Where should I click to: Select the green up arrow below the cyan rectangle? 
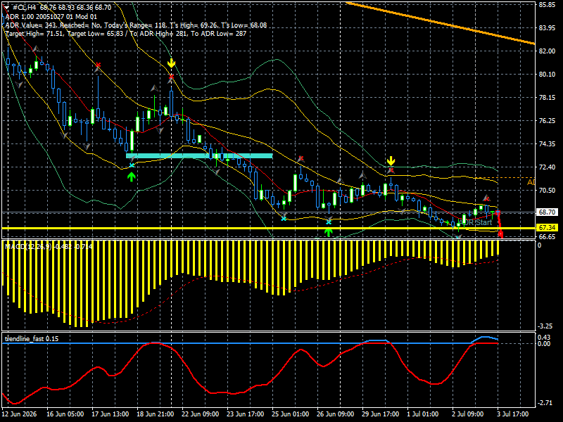pos(132,177)
